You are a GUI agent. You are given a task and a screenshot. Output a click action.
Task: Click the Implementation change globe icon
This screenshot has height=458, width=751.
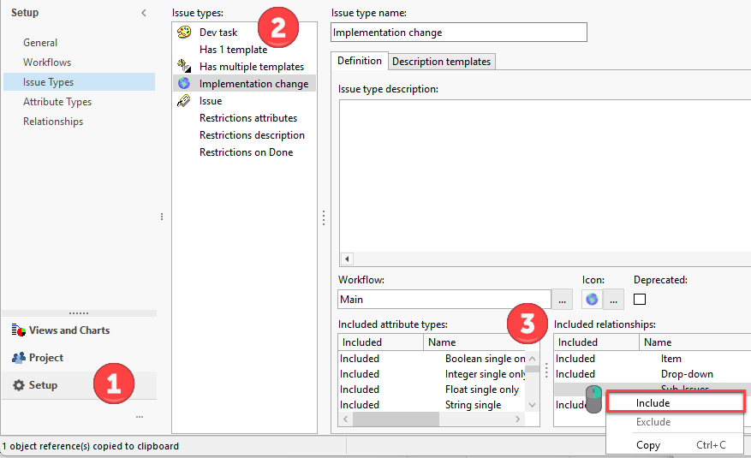point(184,83)
